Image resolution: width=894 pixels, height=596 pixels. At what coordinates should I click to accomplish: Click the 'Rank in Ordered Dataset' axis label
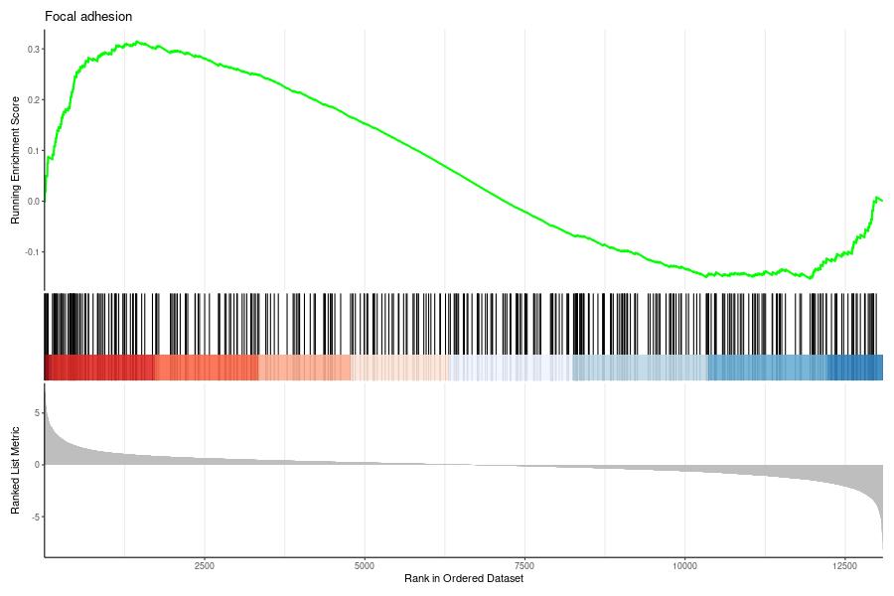pos(464,578)
